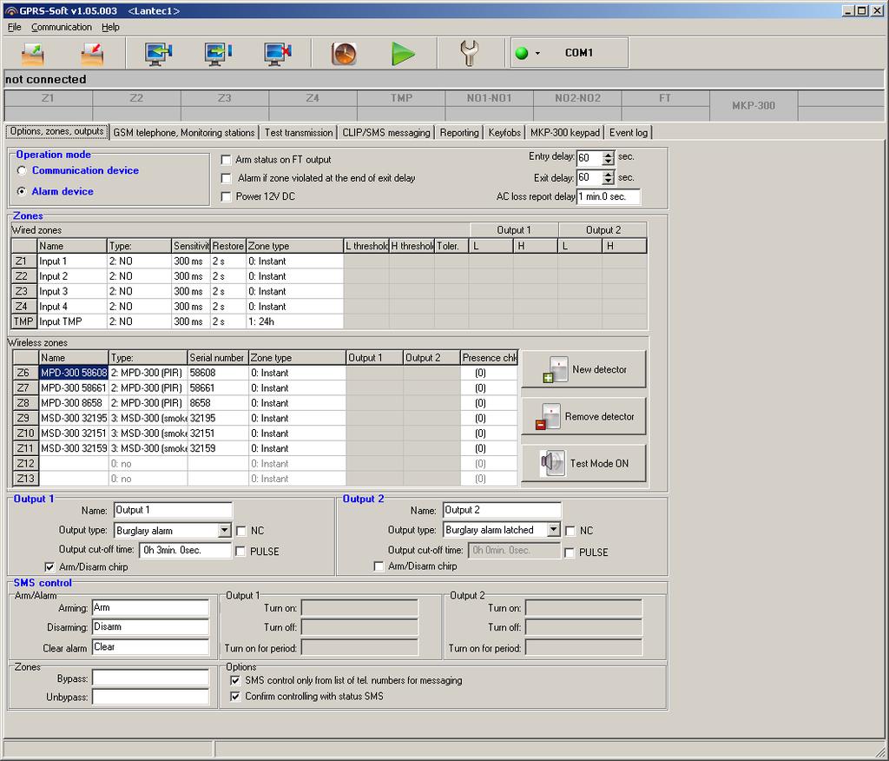Click the AC loss report delay field

(x=609, y=196)
